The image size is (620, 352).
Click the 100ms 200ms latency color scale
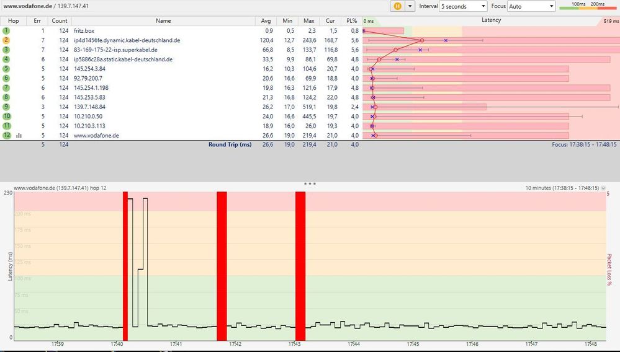(x=588, y=6)
